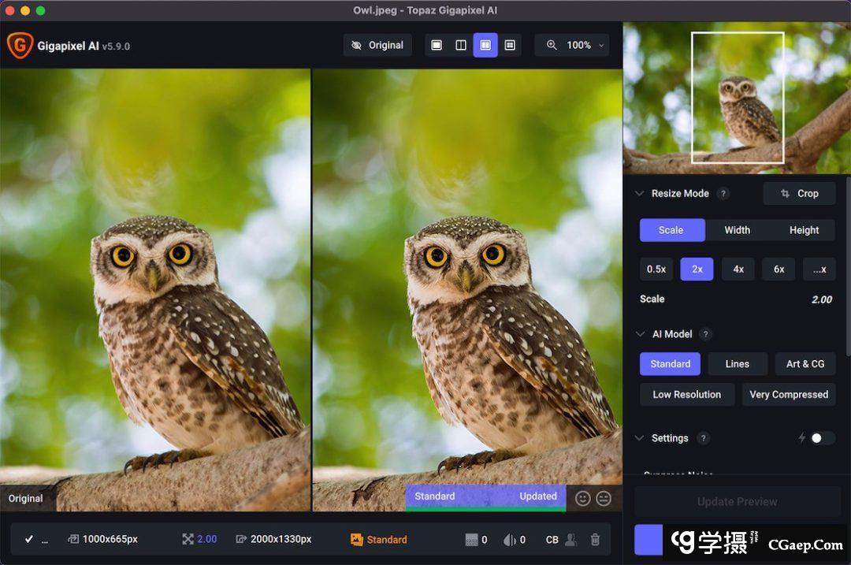The width and height of the screenshot is (851, 565).
Task: Select the Very Compressed AI model
Action: (789, 395)
